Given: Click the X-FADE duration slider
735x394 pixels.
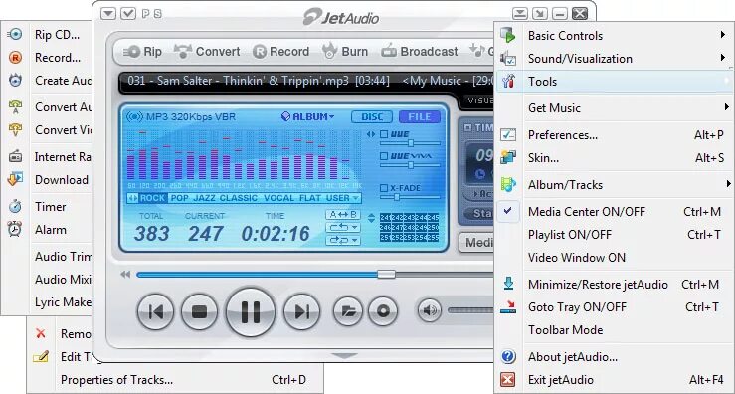Looking at the screenshot, I should (x=397, y=197).
